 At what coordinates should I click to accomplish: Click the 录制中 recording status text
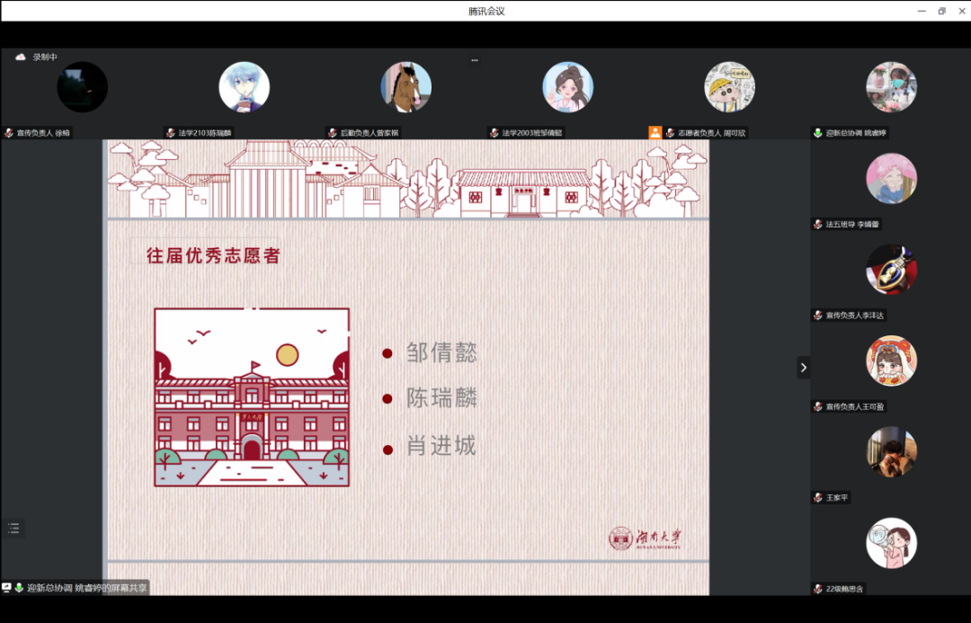click(45, 57)
